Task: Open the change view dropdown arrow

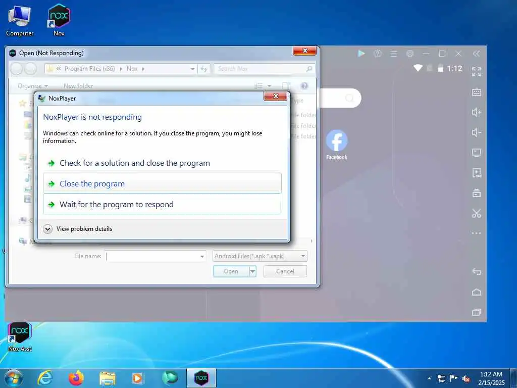Action: point(269,86)
